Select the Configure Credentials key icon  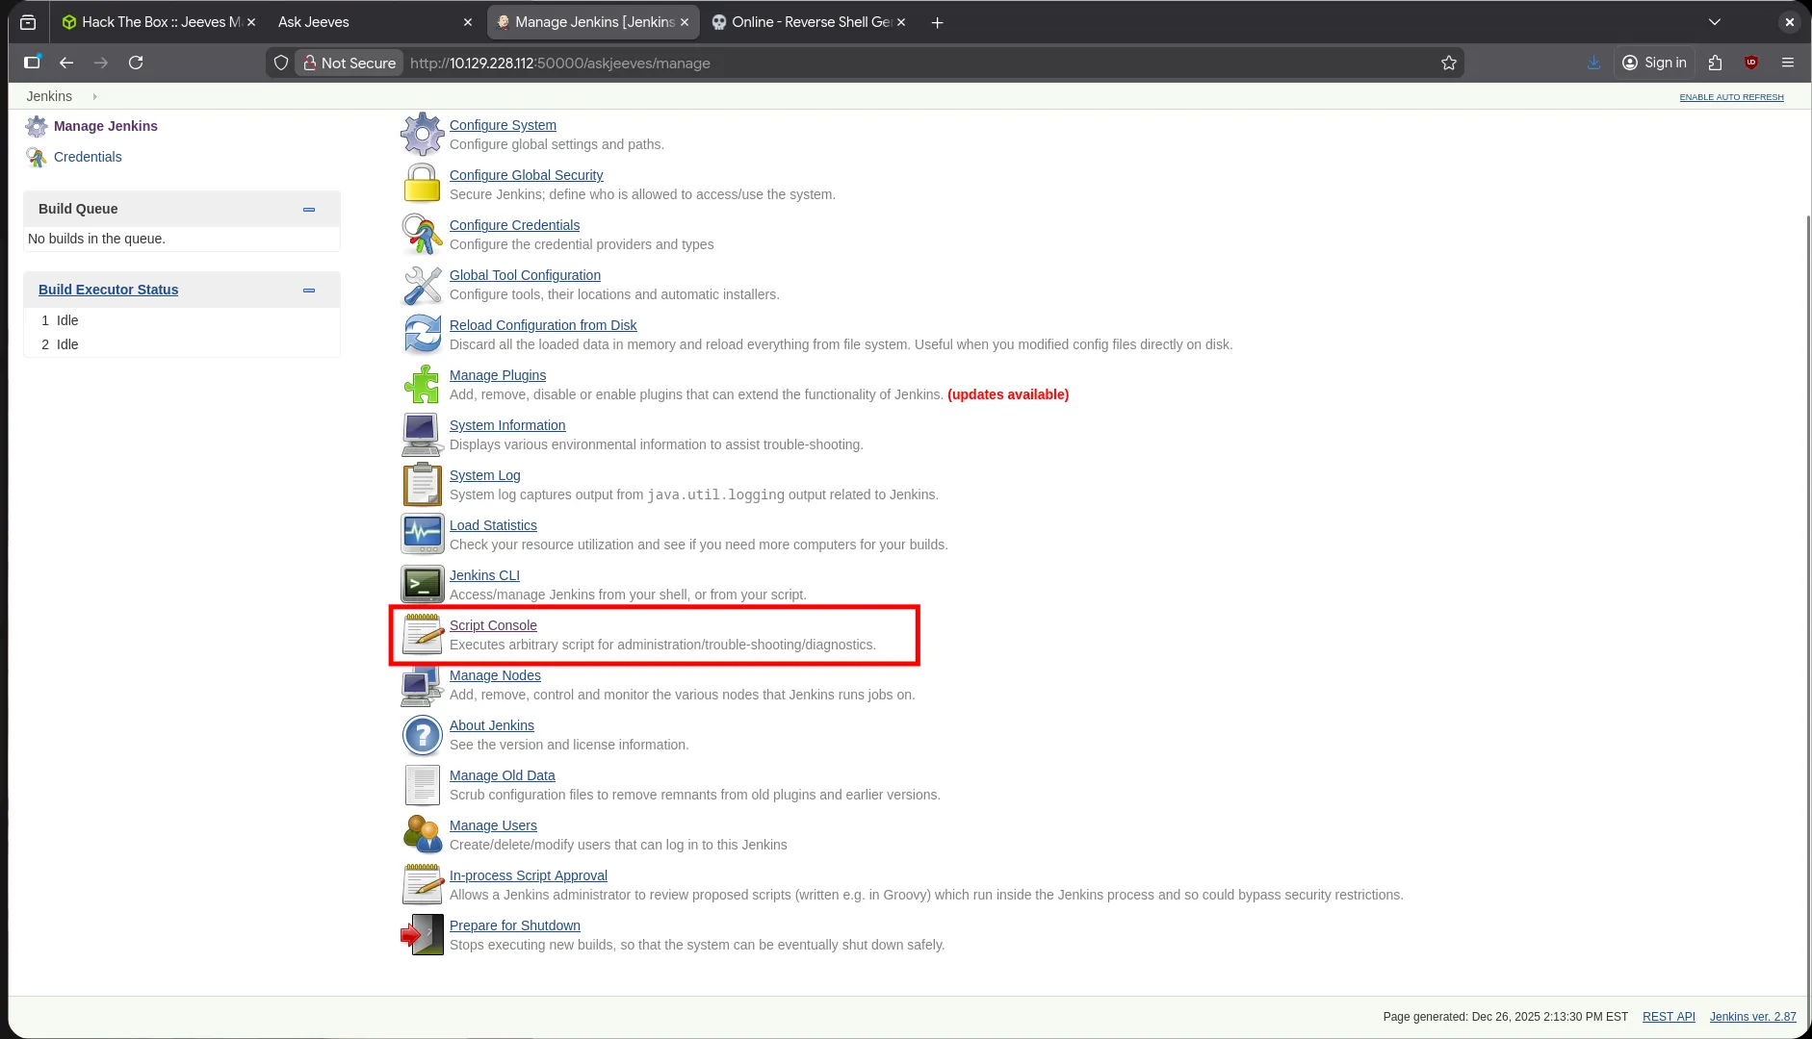click(422, 234)
